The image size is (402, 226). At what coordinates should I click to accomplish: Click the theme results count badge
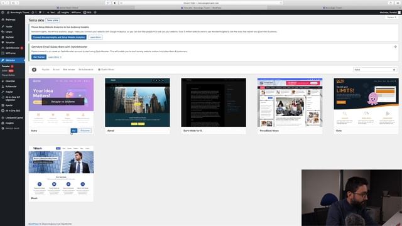[34, 70]
